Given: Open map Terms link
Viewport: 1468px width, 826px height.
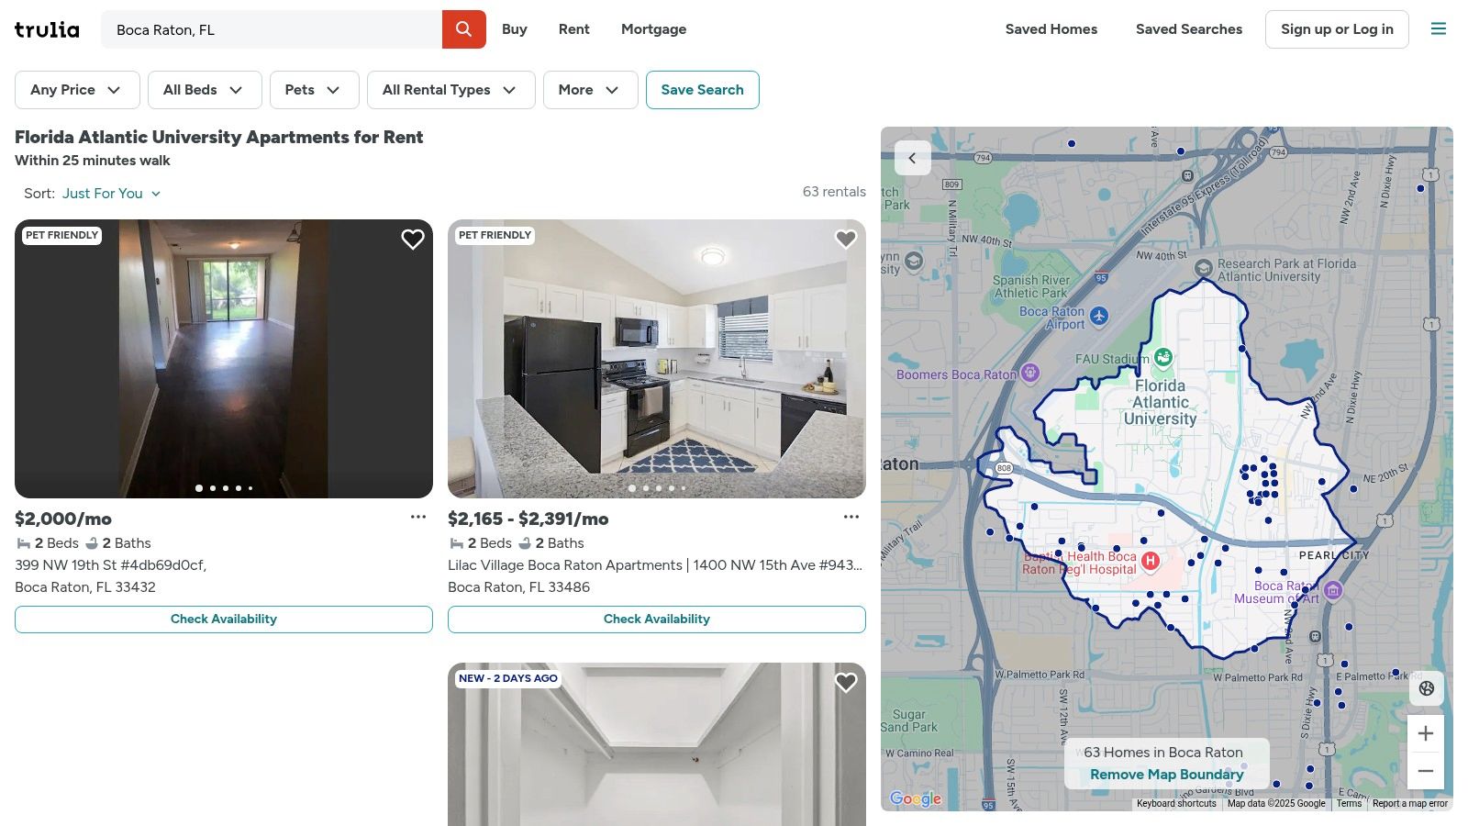Looking at the screenshot, I should coord(1349,804).
